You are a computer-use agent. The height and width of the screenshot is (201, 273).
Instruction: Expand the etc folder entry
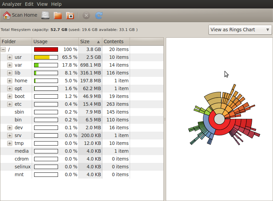point(10,104)
